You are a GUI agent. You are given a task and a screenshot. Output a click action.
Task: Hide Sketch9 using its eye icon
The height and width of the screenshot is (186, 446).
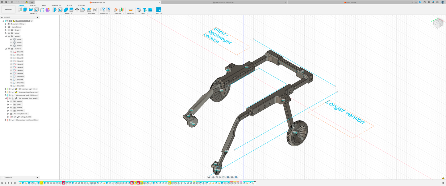(x=11, y=73)
